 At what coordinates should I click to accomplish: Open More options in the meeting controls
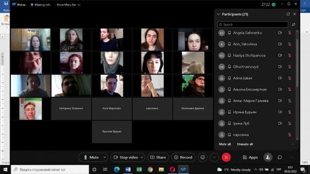[x=214, y=157]
